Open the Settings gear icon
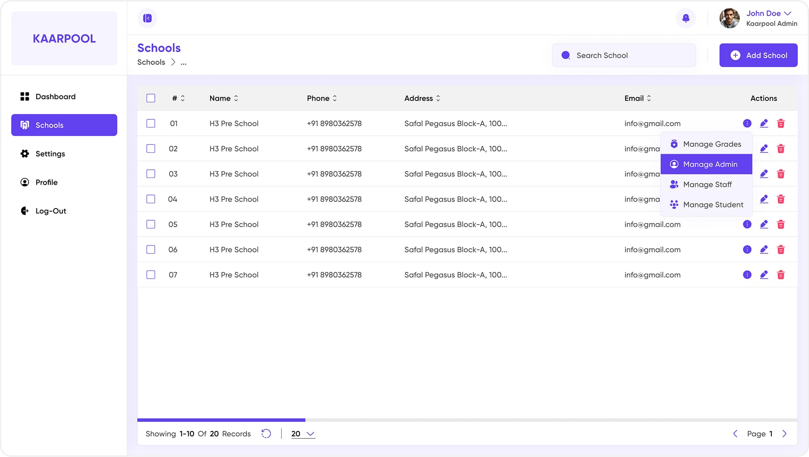The image size is (809, 457). point(25,154)
